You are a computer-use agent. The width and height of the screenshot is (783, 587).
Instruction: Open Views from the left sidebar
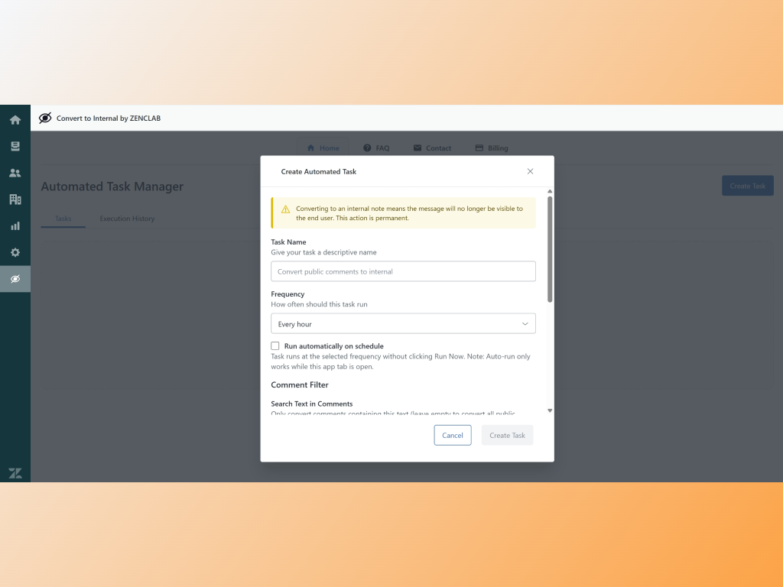point(15,146)
